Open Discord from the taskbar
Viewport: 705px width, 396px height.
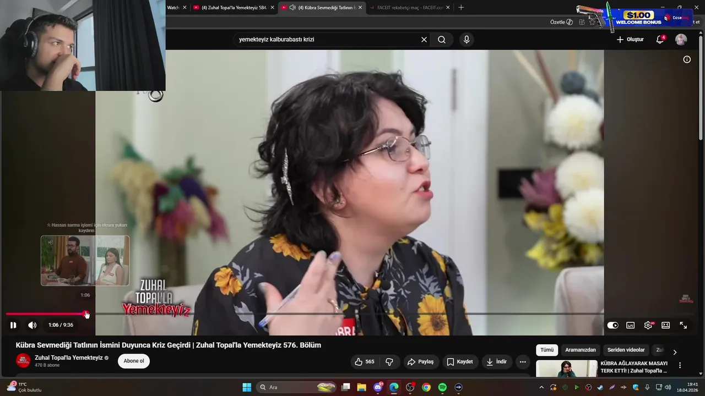coord(378,387)
